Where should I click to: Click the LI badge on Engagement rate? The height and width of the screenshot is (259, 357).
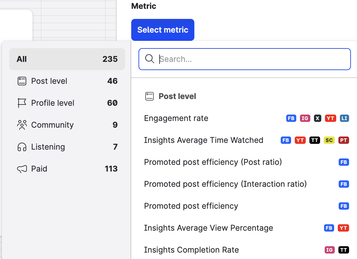click(344, 118)
